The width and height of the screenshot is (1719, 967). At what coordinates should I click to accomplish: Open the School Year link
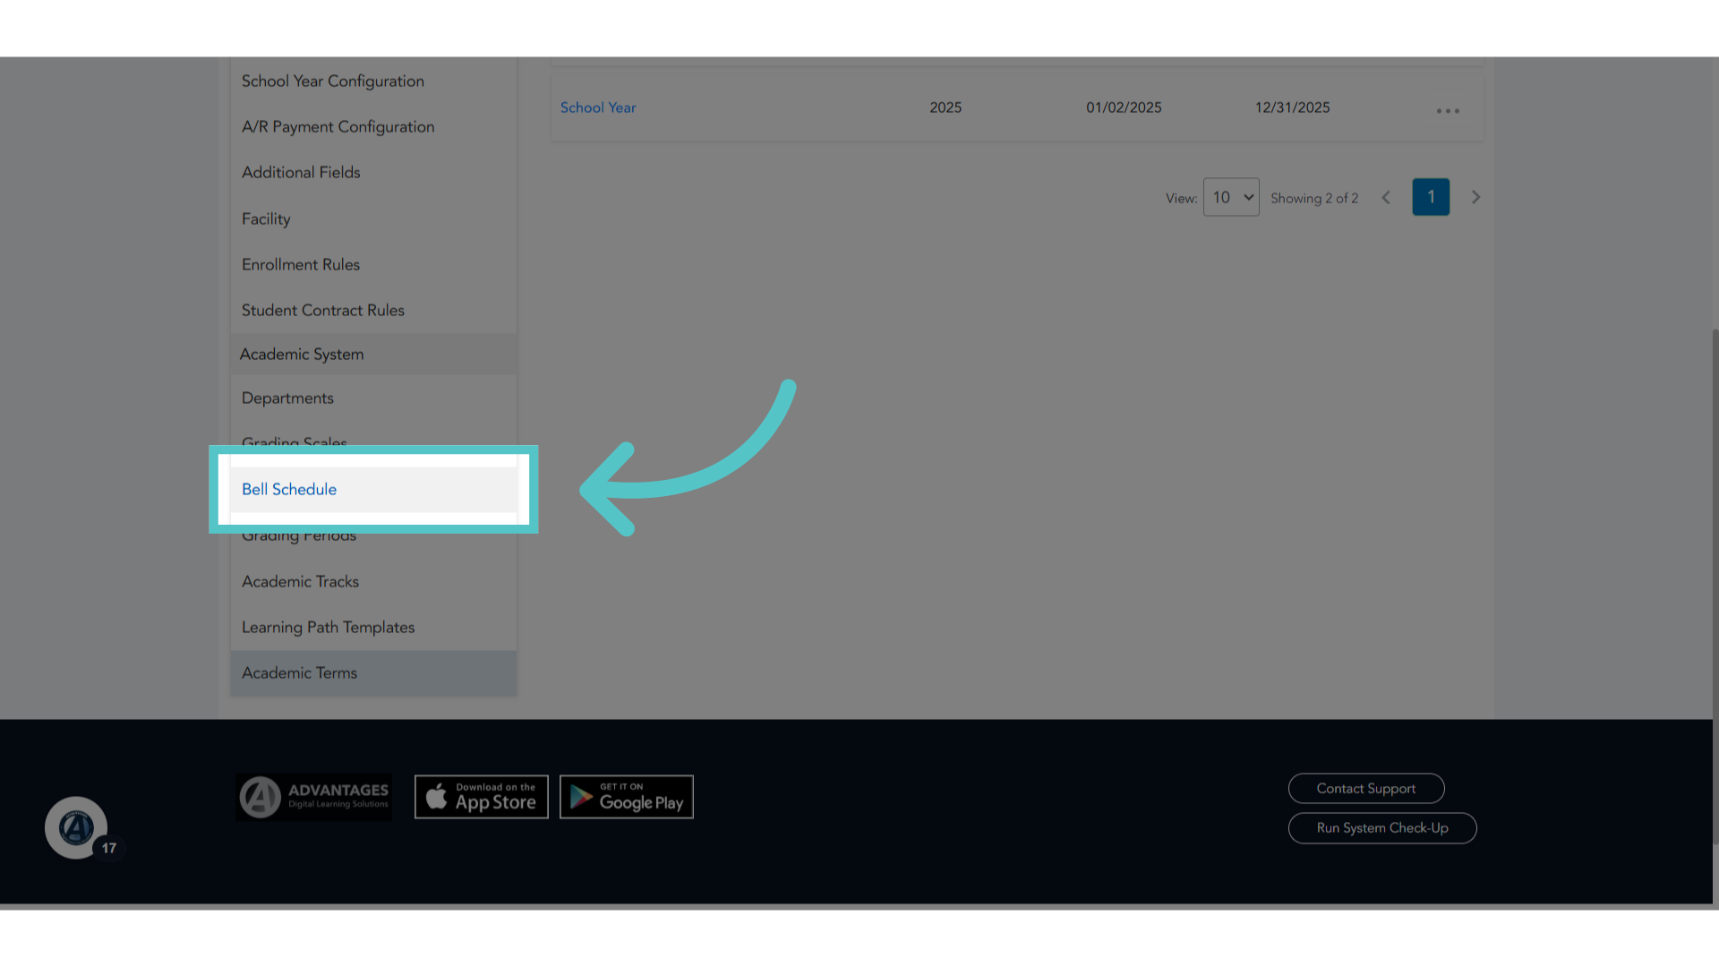[x=598, y=107]
